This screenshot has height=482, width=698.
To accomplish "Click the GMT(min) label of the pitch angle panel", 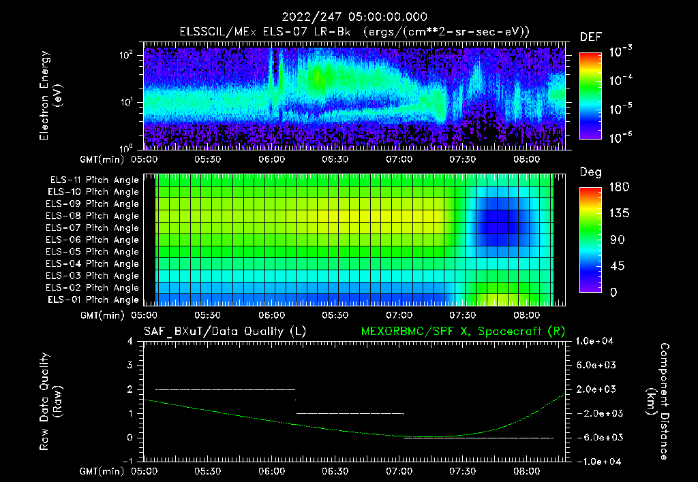I will pyautogui.click(x=102, y=315).
